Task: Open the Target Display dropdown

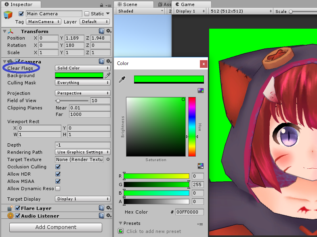Action: click(83, 199)
